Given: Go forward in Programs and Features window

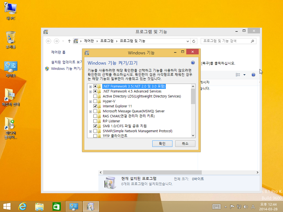Looking at the screenshot, I should 57,41.
